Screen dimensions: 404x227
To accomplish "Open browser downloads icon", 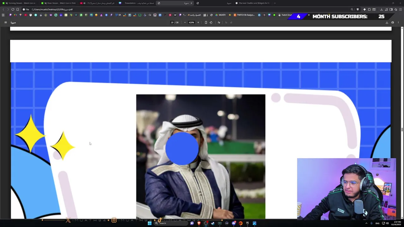I will coord(381,9).
